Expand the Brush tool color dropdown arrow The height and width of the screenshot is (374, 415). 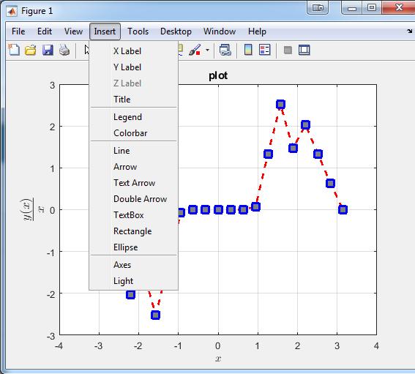pos(208,50)
